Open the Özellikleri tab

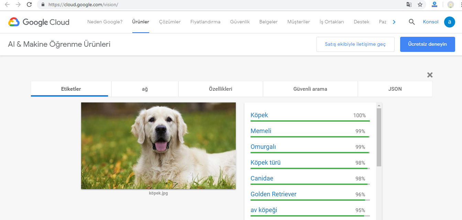pyautogui.click(x=221, y=89)
